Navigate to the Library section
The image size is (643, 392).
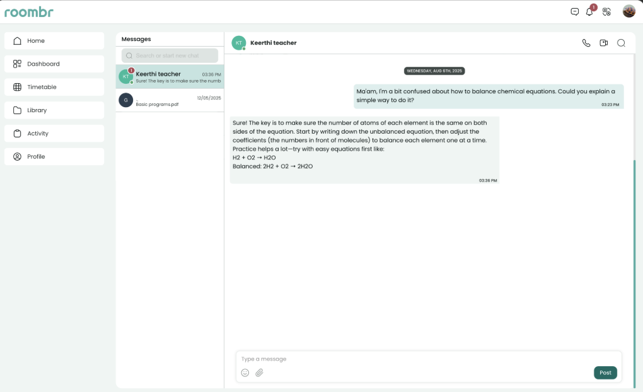click(x=54, y=110)
